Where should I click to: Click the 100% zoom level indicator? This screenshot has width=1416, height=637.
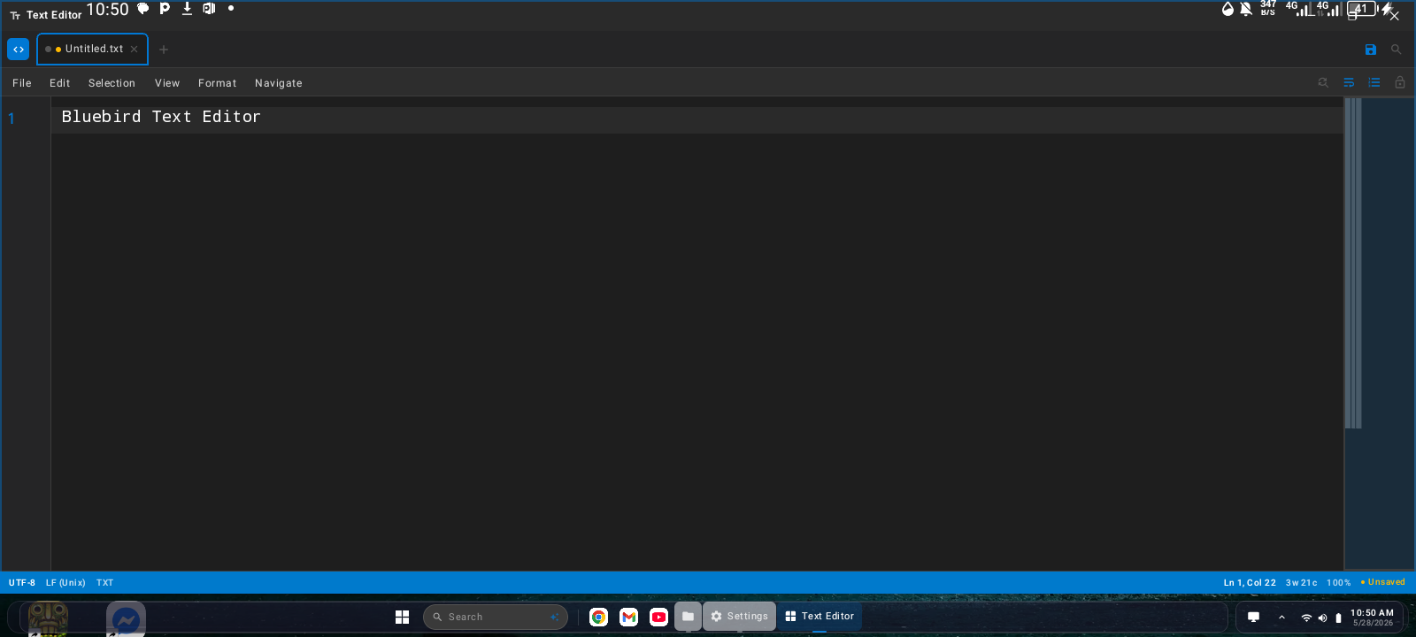tap(1339, 583)
